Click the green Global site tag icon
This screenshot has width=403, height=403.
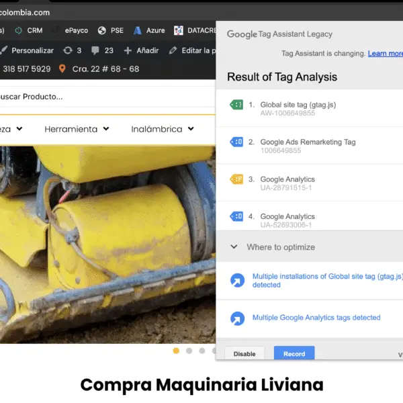(x=236, y=105)
